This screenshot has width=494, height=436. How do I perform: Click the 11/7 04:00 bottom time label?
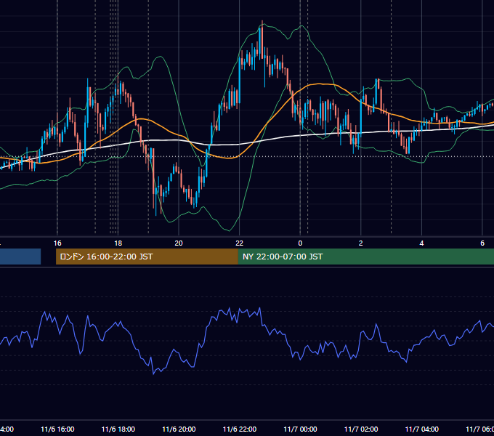(422, 429)
